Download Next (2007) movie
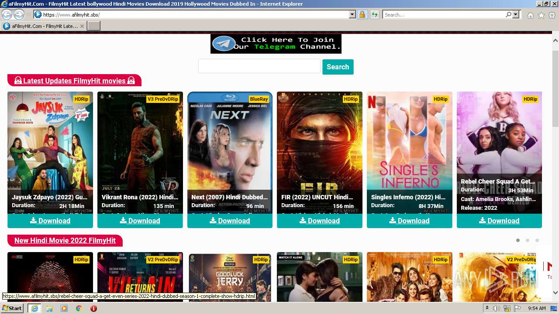The image size is (559, 314). coord(230,221)
